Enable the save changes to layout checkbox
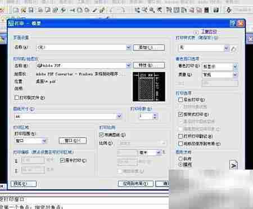This screenshot has height=209, width=253. tap(180, 144)
